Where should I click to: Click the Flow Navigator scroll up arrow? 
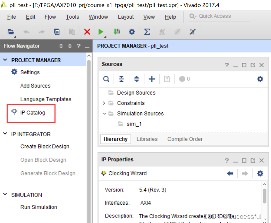click(x=89, y=55)
